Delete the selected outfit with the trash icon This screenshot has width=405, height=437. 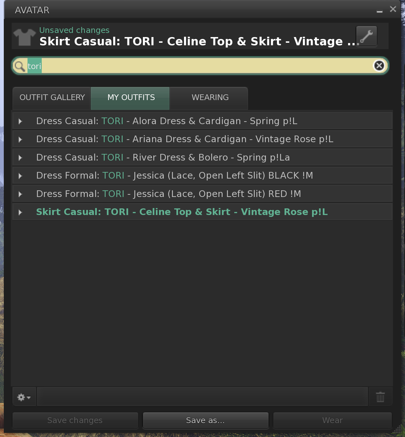click(380, 397)
